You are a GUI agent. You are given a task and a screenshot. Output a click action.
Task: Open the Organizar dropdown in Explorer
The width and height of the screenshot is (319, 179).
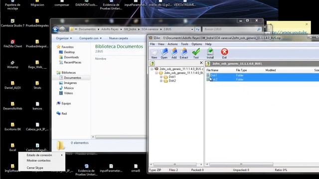coord(64,38)
